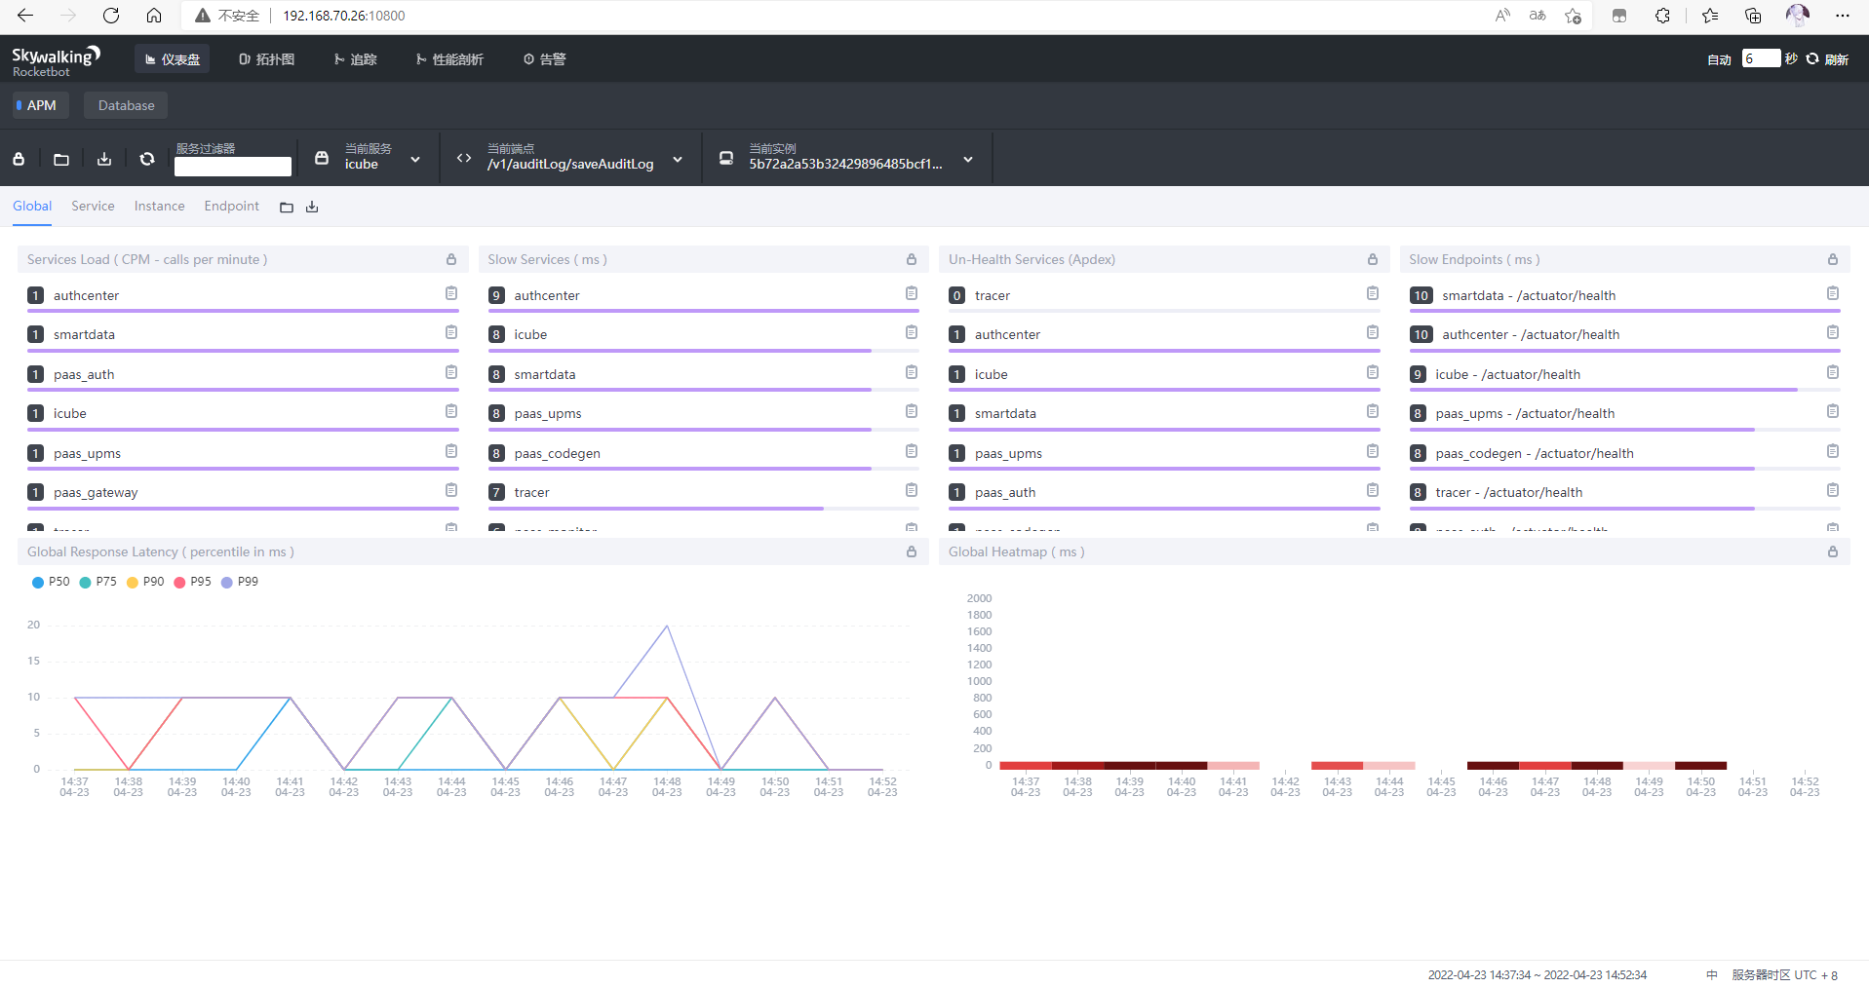Open browser extensions puzzle icon

[1663, 16]
